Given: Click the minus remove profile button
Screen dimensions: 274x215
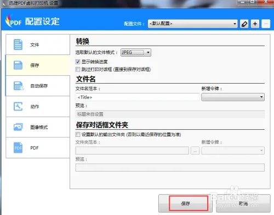Looking at the screenshot, I should point(266,24).
